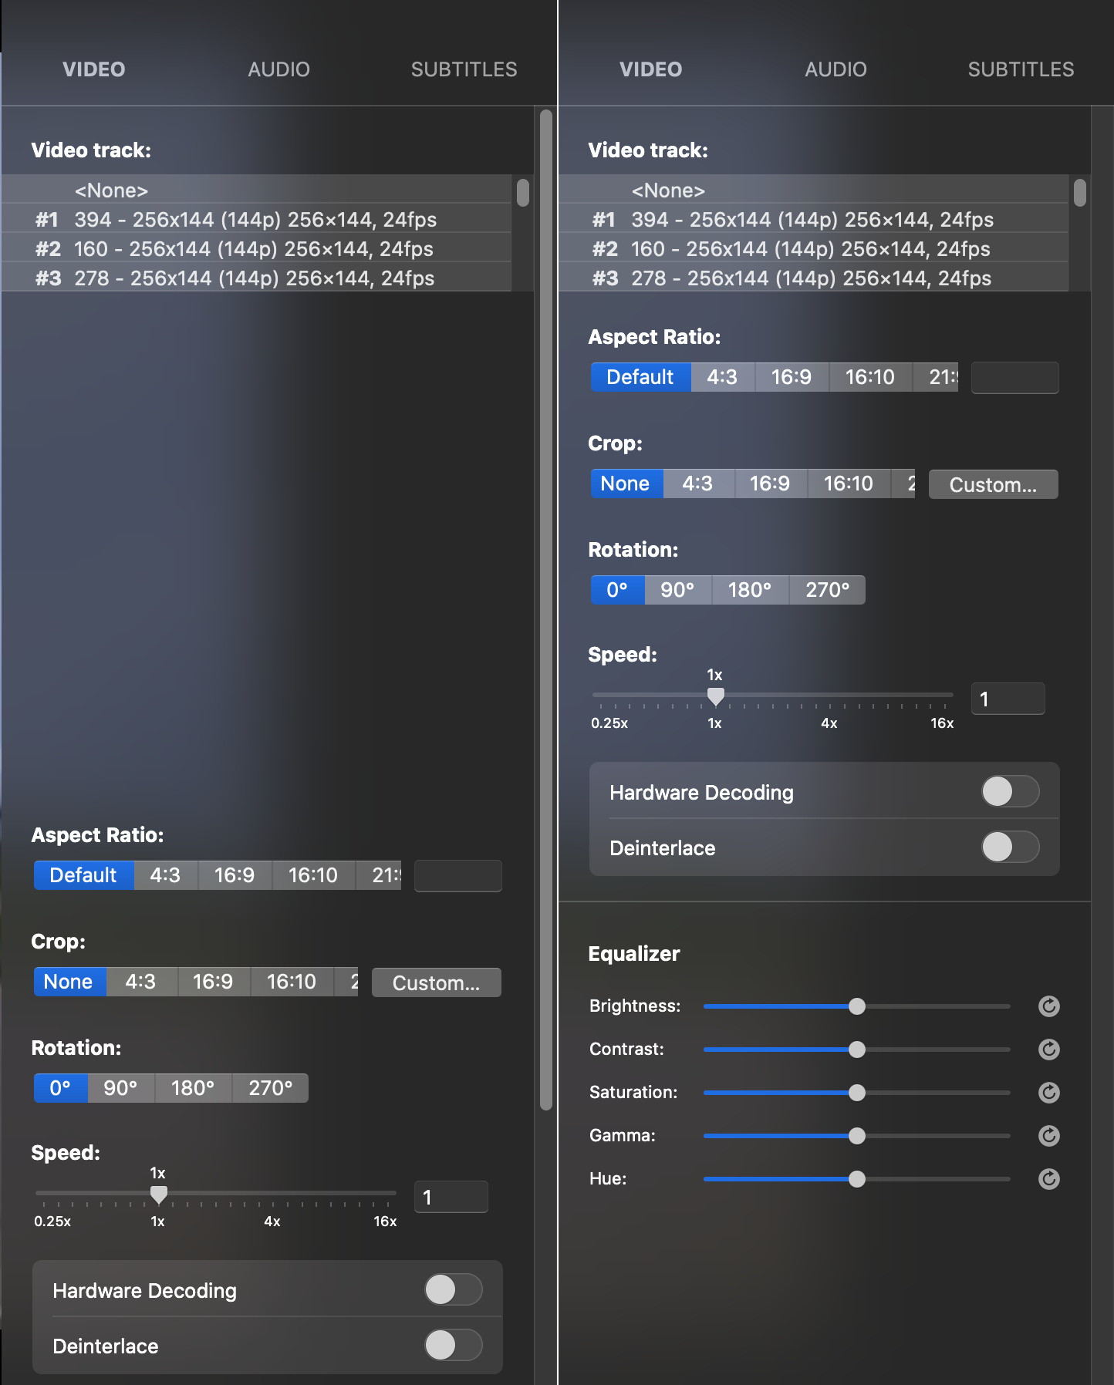The width and height of the screenshot is (1114, 1385).
Task: Select video track #3 278 in left panel
Action: point(256,278)
